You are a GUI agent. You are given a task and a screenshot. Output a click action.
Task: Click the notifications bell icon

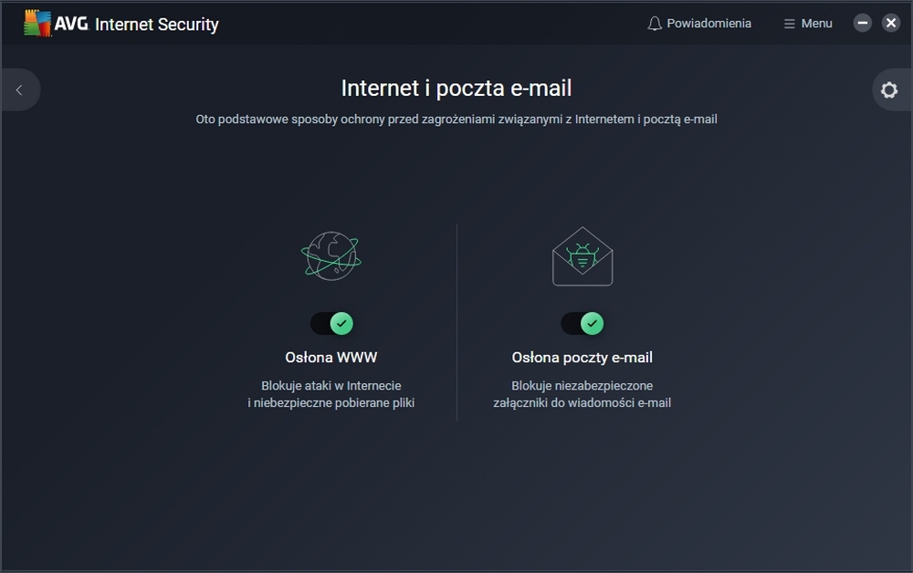[x=655, y=24]
